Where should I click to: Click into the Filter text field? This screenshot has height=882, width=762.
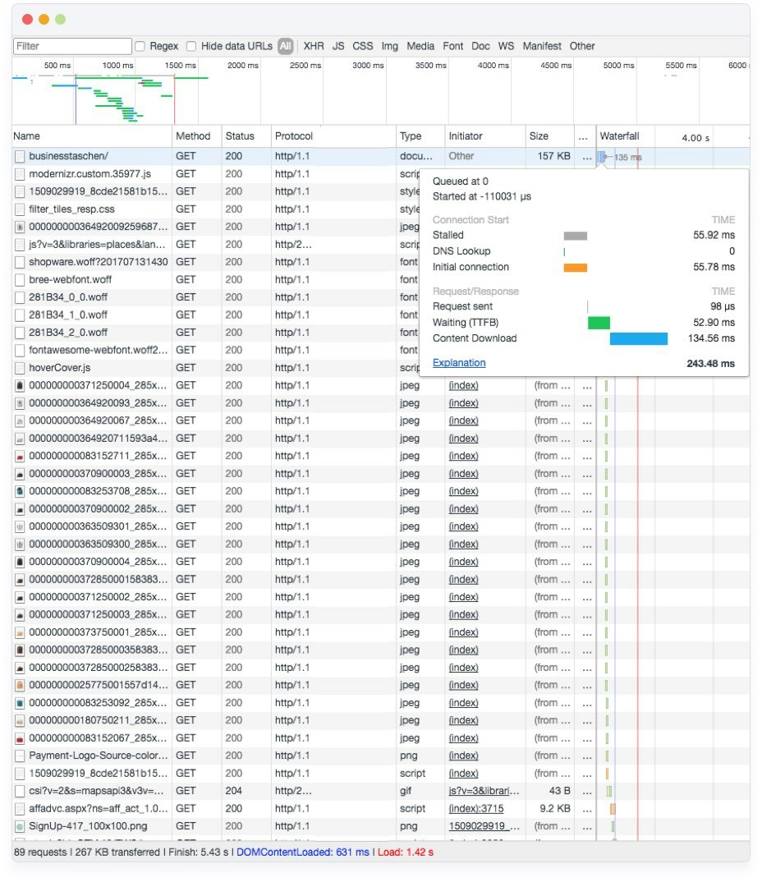pyautogui.click(x=72, y=46)
